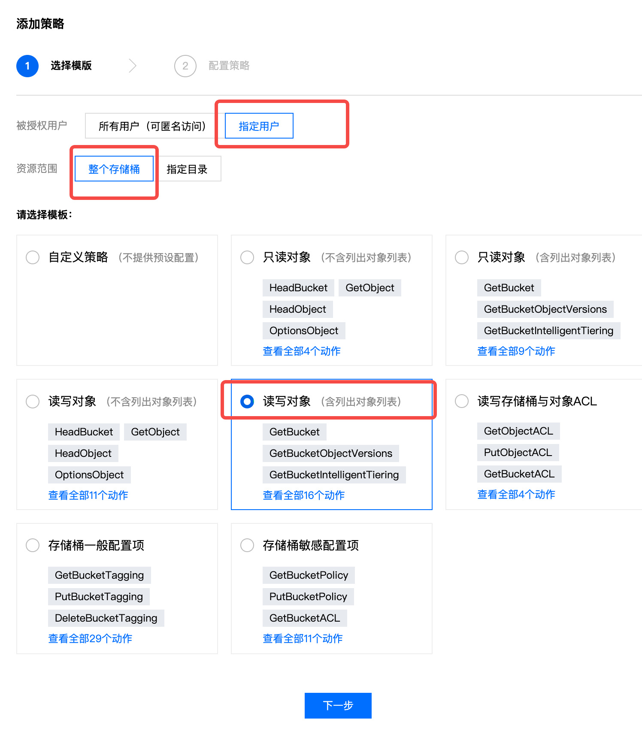Click GetBucketObjectVersions tag in 读写对象 (含列出对象列表) card
642x737 pixels.
[x=331, y=453]
